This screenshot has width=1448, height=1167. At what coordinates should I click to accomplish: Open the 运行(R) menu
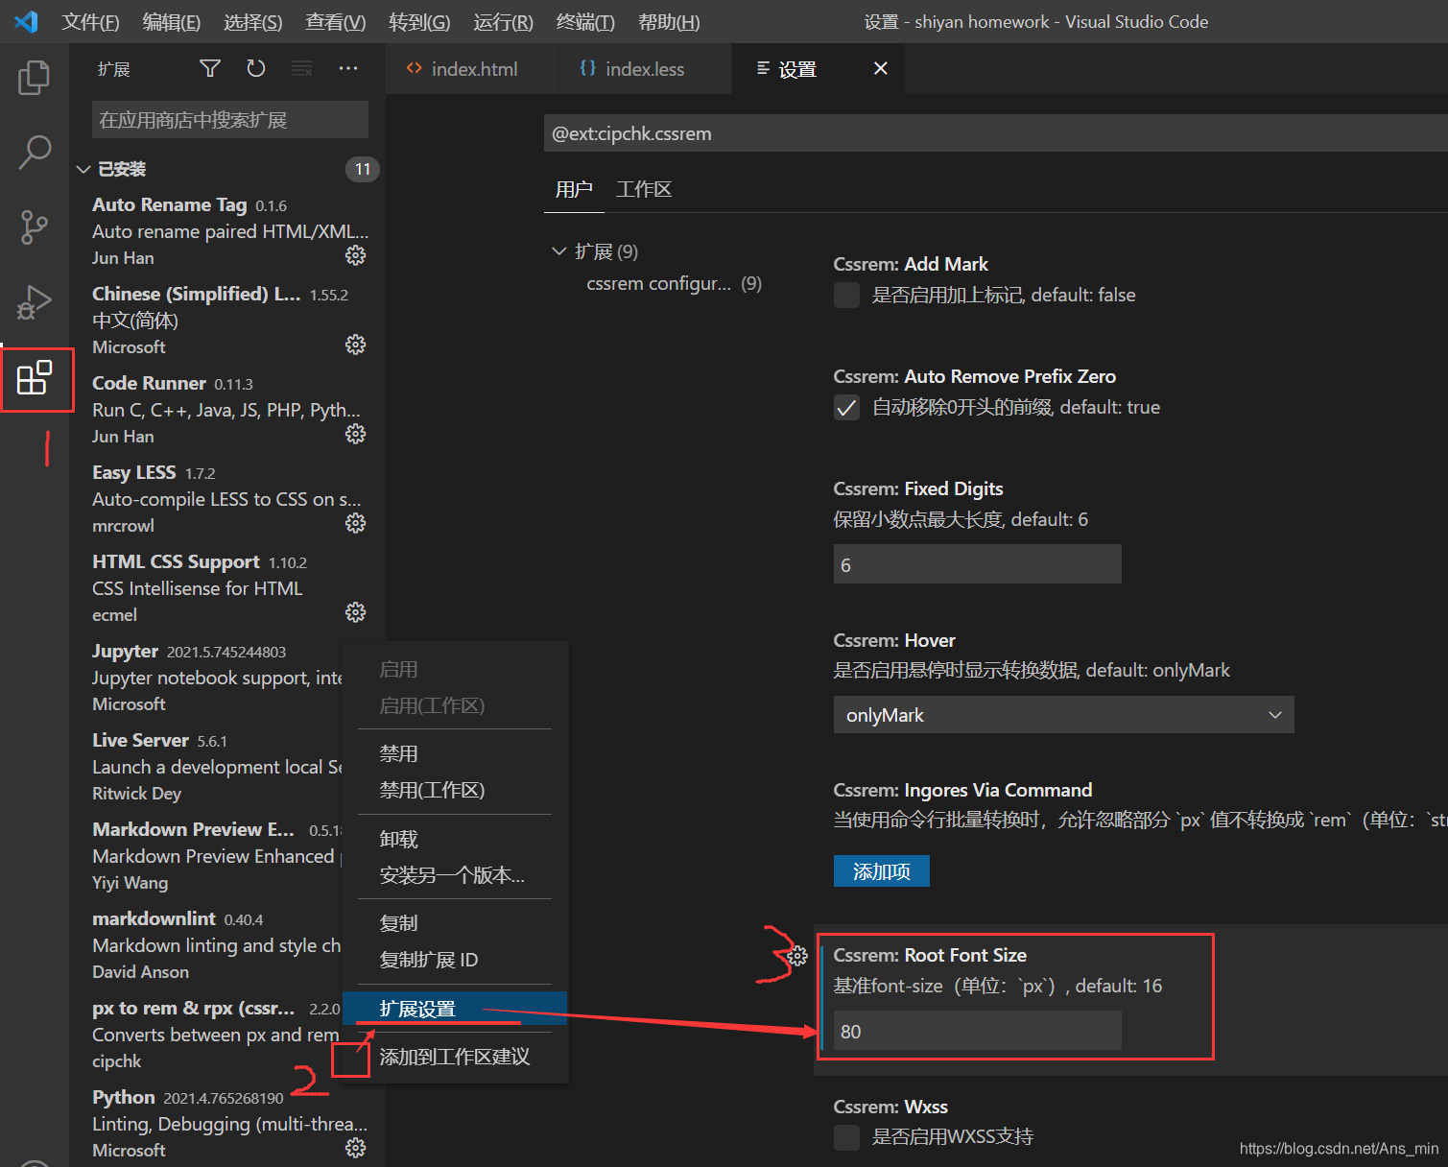[503, 21]
